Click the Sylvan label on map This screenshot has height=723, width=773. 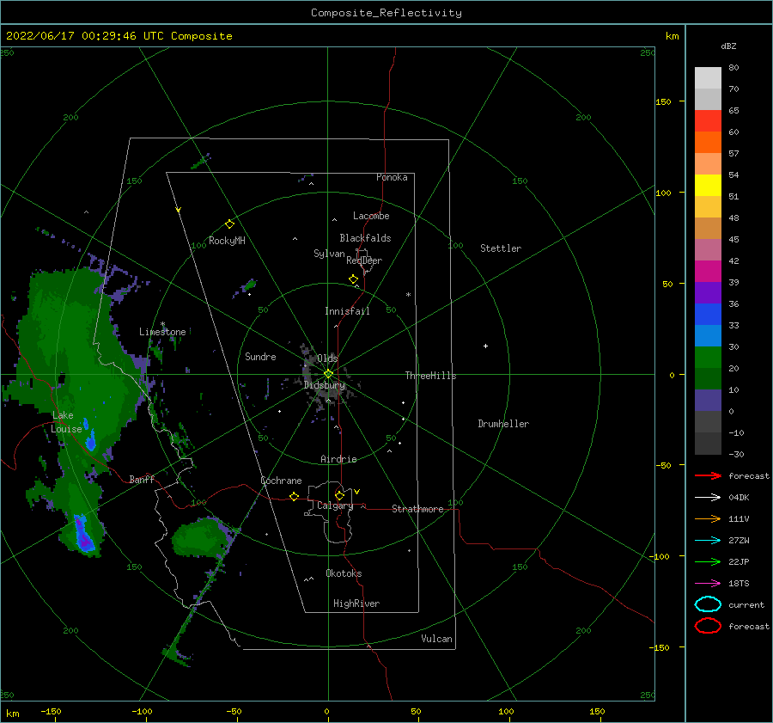point(329,254)
